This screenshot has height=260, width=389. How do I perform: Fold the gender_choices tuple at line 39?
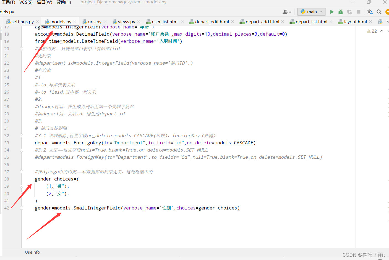tap(22, 186)
